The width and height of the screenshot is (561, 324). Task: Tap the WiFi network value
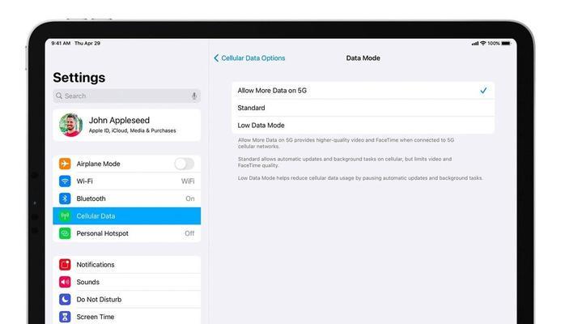click(x=188, y=181)
